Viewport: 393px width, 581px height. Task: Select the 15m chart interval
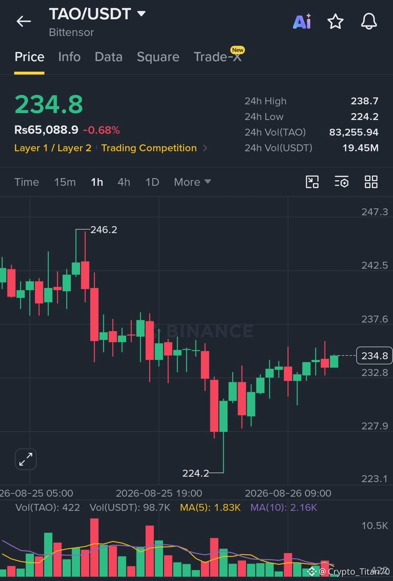tap(65, 182)
